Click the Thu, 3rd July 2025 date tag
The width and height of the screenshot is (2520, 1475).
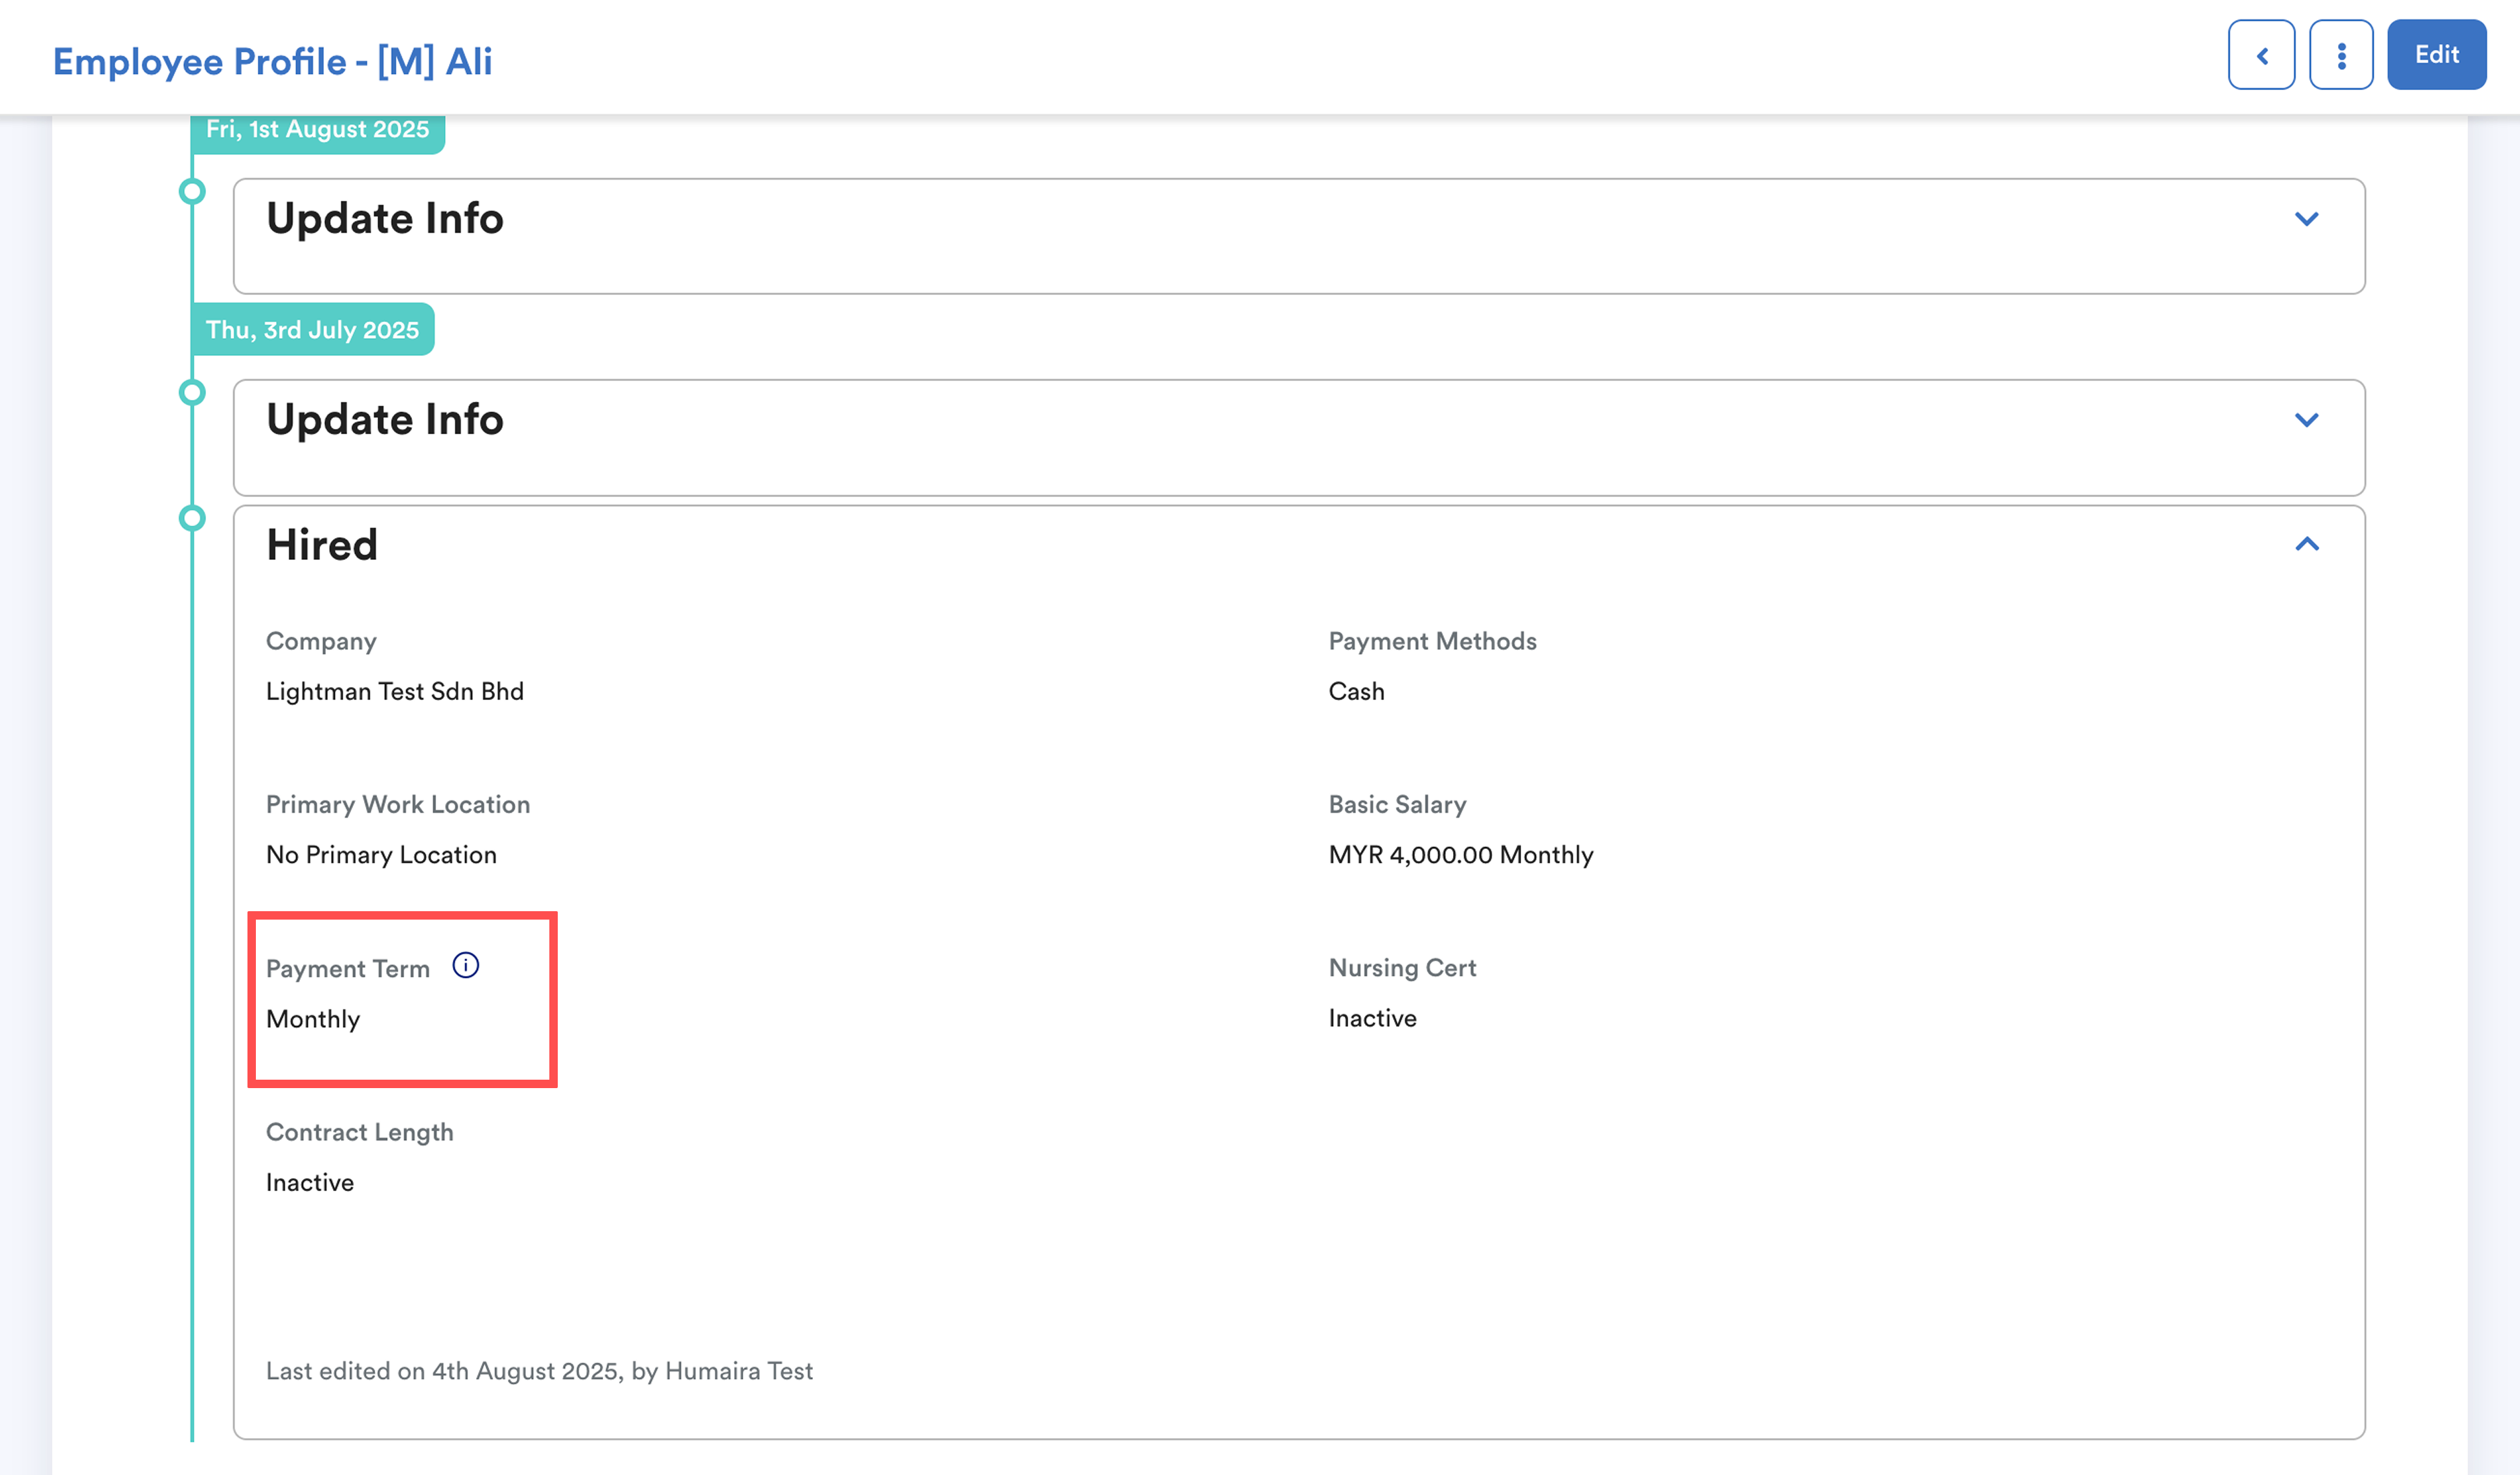pyautogui.click(x=312, y=331)
